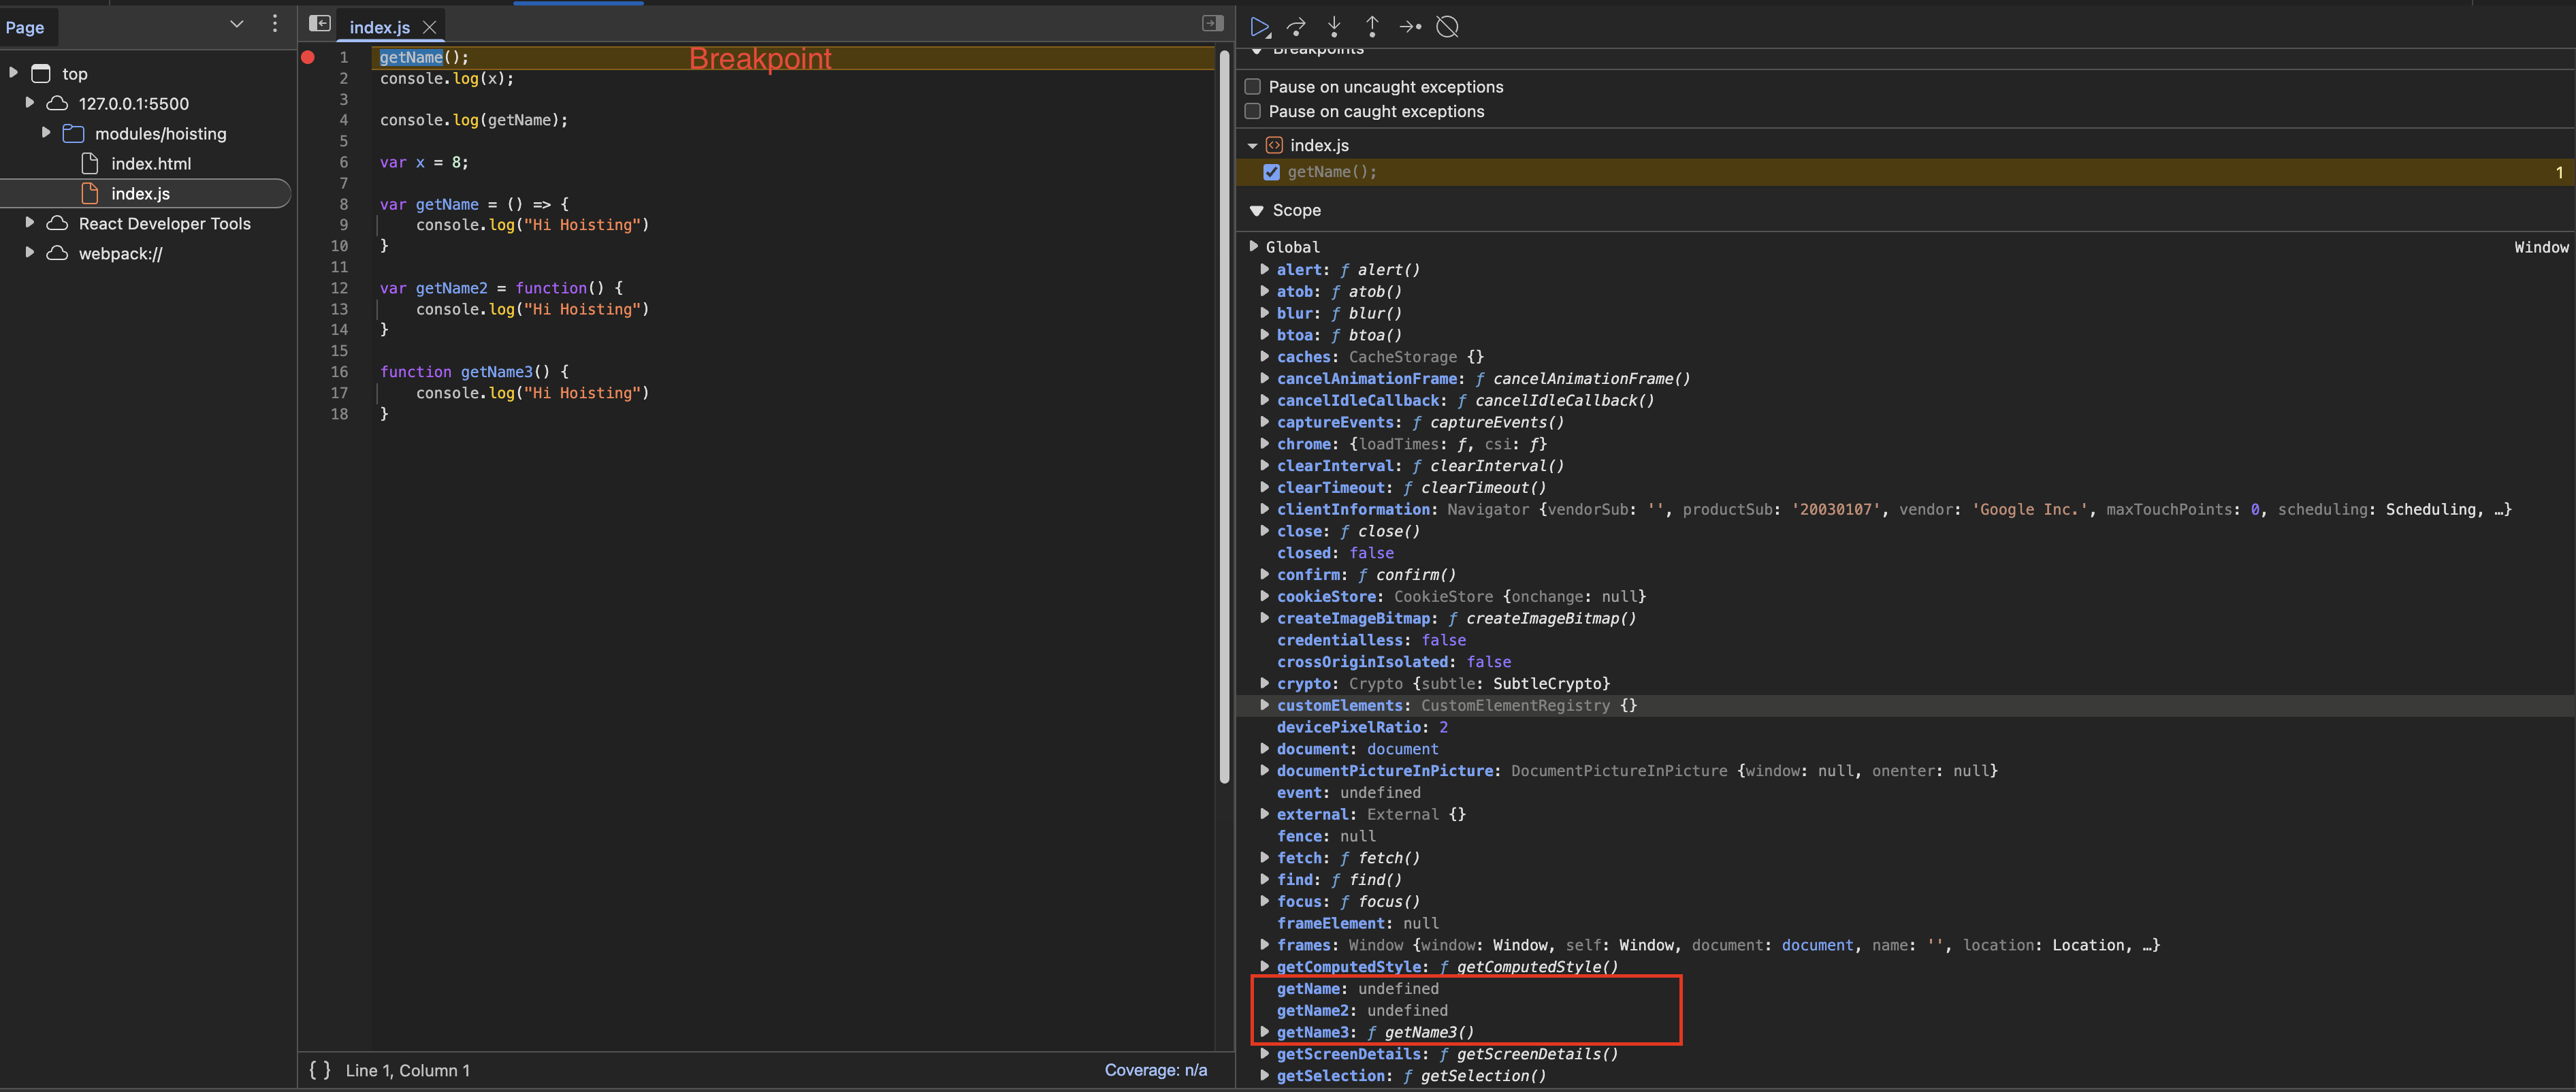Click line number 8 in gutter
2576x1092 pixels.
click(344, 204)
